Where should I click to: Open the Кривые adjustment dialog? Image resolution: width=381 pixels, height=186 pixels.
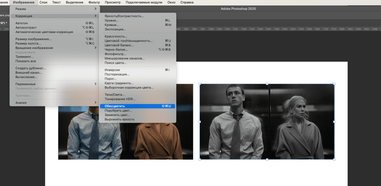pyautogui.click(x=112, y=25)
